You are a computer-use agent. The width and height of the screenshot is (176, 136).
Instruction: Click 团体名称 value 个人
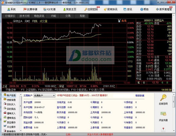36,118
